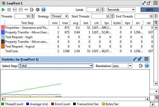The height and width of the screenshot is (107, 159).
Task: Increase Start Threads with up arrow
Action: pyautogui.click(x=112, y=15)
